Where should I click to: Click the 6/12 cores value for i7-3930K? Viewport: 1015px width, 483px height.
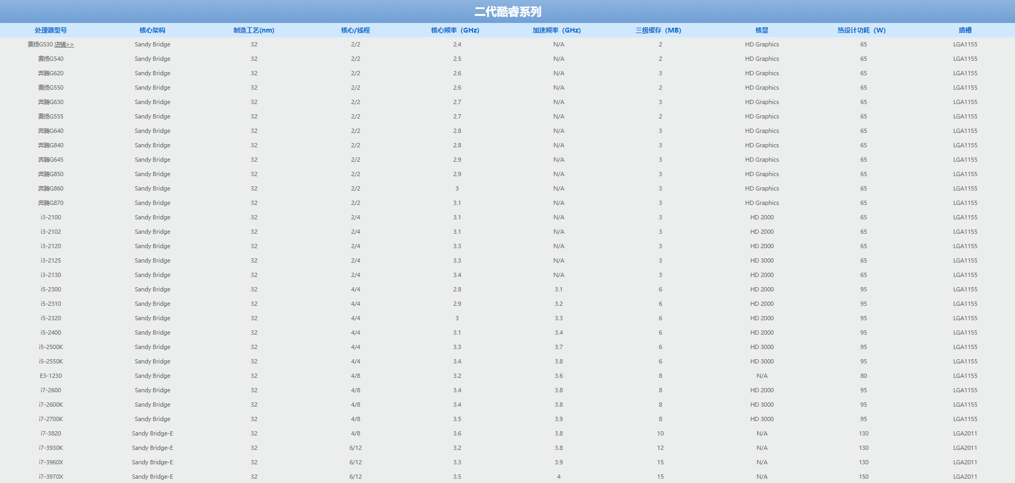point(356,448)
